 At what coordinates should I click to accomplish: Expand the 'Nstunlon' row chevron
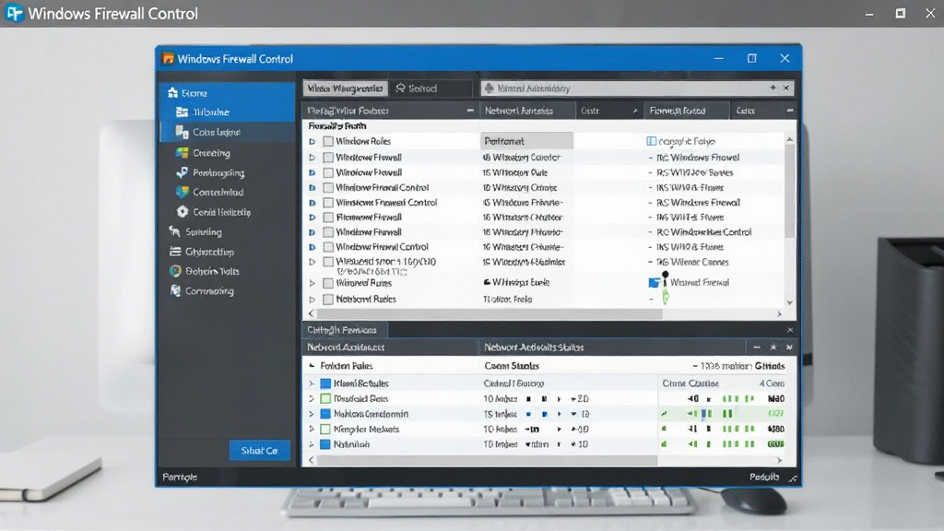(x=312, y=444)
